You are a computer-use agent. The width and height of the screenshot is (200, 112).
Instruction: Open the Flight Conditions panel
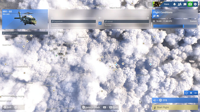coord(175,14)
